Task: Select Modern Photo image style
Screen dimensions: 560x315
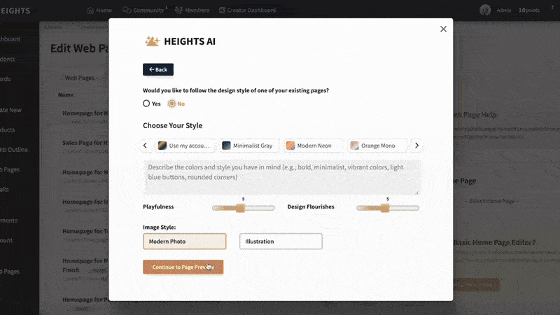Action: (x=184, y=241)
